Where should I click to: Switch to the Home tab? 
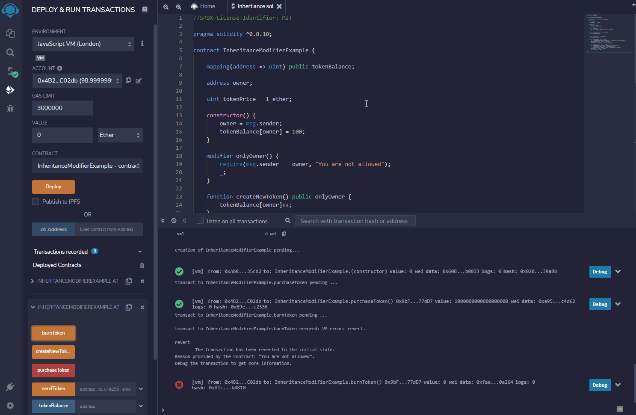click(203, 6)
